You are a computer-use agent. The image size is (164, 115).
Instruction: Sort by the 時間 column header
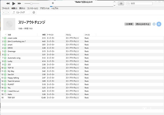44,35
